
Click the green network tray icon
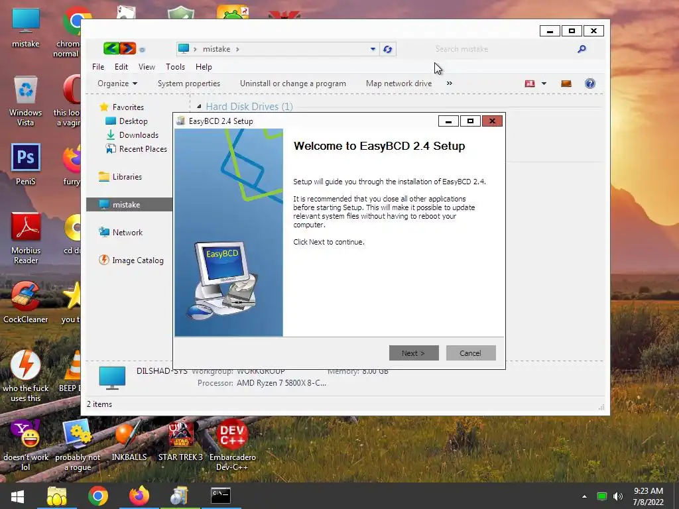tap(601, 496)
